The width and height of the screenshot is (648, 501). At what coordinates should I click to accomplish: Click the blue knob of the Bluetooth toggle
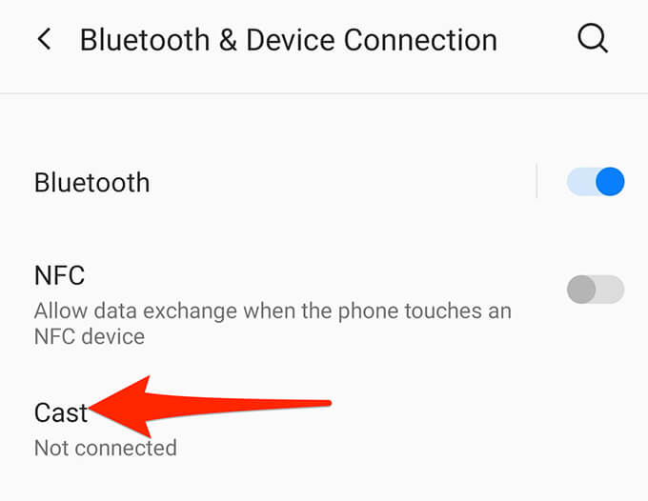pyautogui.click(x=610, y=182)
